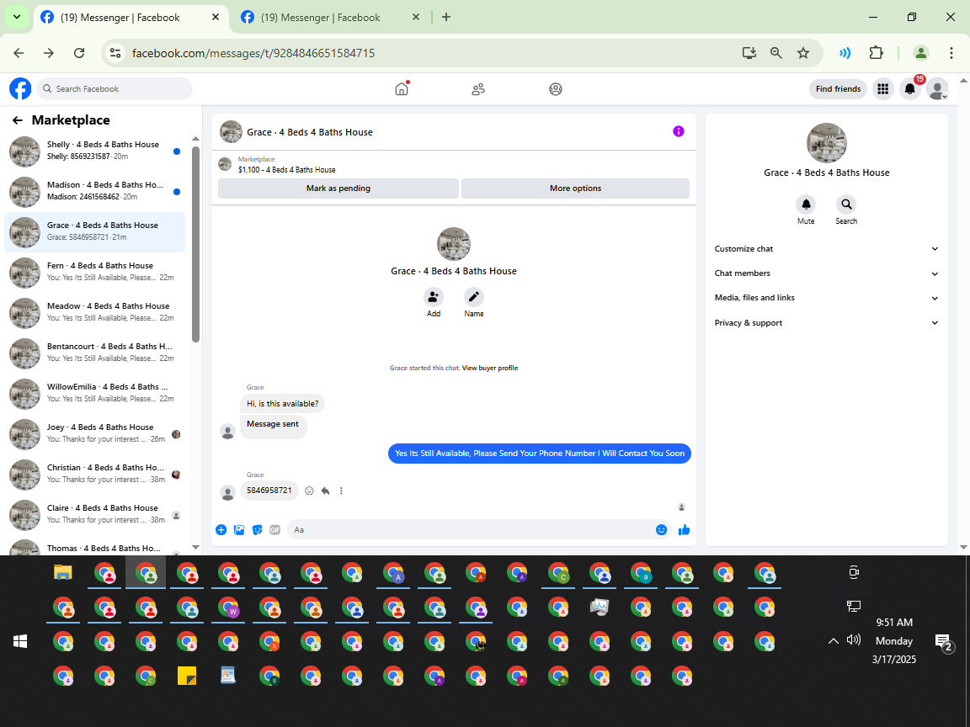
Task: Reply to the 5846958721 message
Action: (325, 491)
